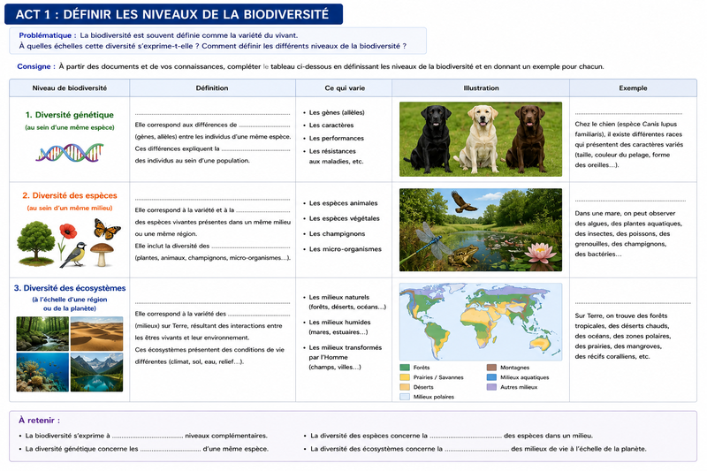707x471 pixels.
Task: Click the frog in the pond image
Action: [462, 256]
